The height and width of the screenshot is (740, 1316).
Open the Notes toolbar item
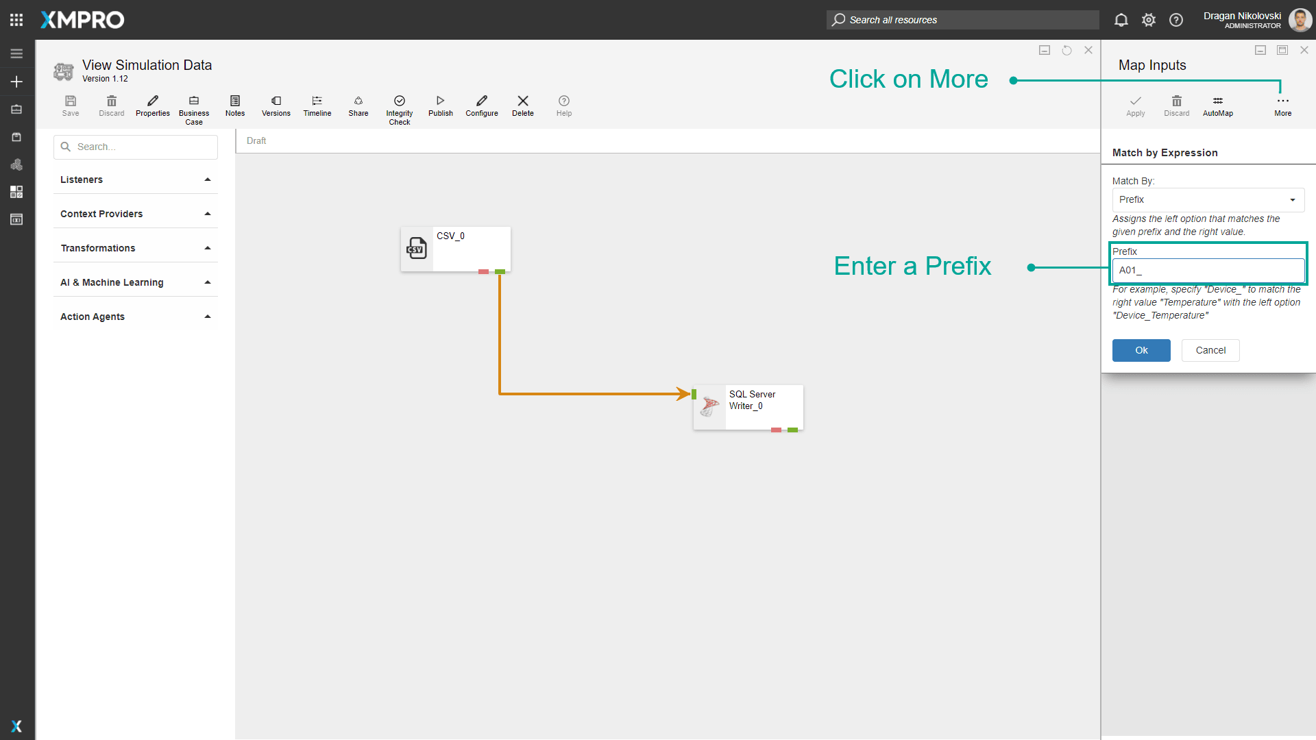[x=234, y=101]
